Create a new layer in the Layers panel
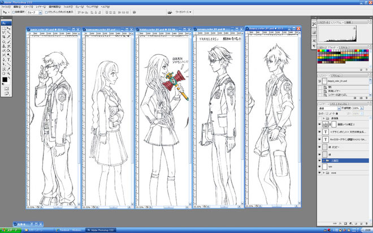This screenshot has width=373, height=233. (361, 223)
